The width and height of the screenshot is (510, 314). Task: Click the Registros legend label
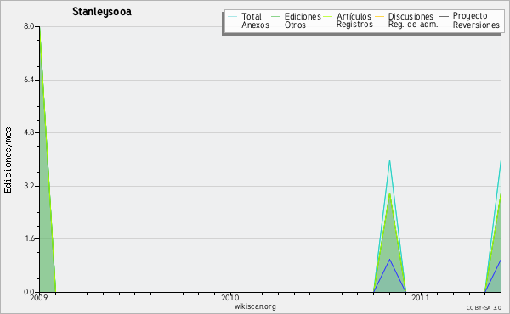click(354, 25)
